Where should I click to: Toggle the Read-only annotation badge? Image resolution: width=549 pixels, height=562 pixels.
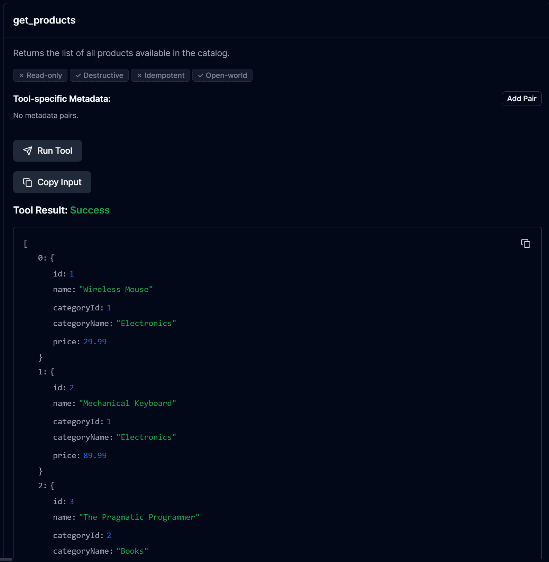40,75
